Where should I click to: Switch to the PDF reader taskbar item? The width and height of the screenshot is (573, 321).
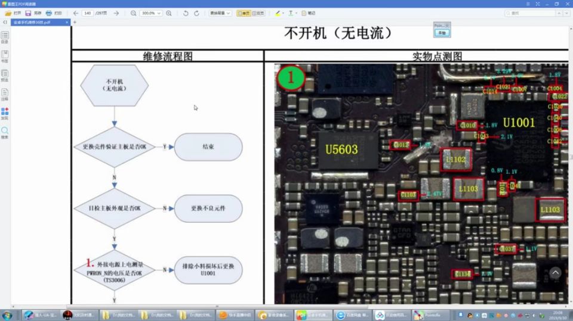click(313, 315)
